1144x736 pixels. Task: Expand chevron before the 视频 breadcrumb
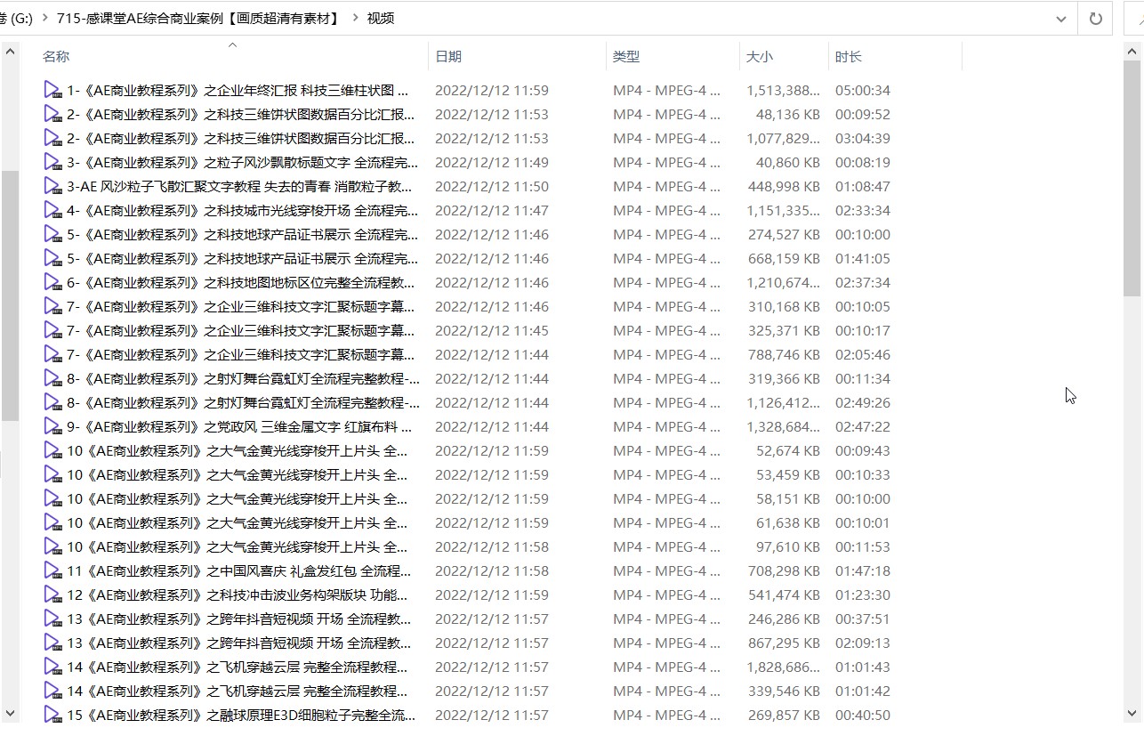tap(355, 18)
